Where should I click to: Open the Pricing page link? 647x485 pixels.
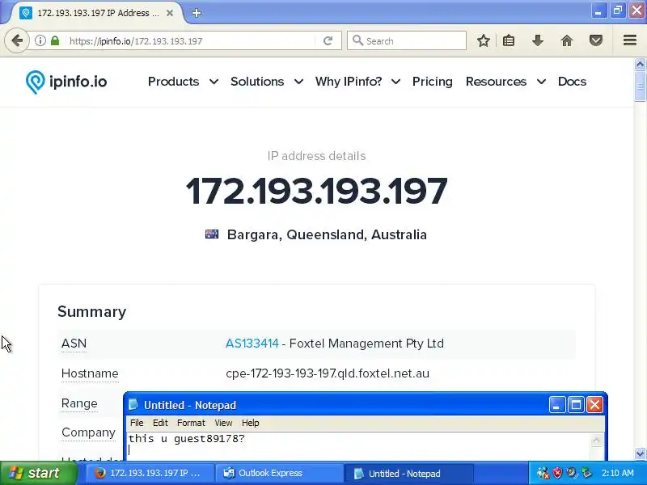tap(433, 82)
